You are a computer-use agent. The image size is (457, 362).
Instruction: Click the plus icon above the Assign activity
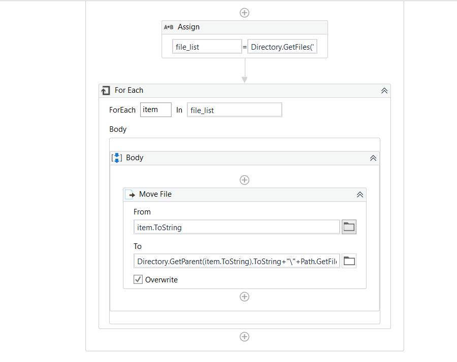click(244, 13)
